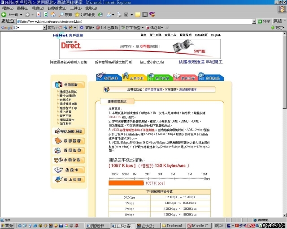This screenshot has width=287, height=229.
Task: Go to the home page via the house icon
Action: [53, 14]
